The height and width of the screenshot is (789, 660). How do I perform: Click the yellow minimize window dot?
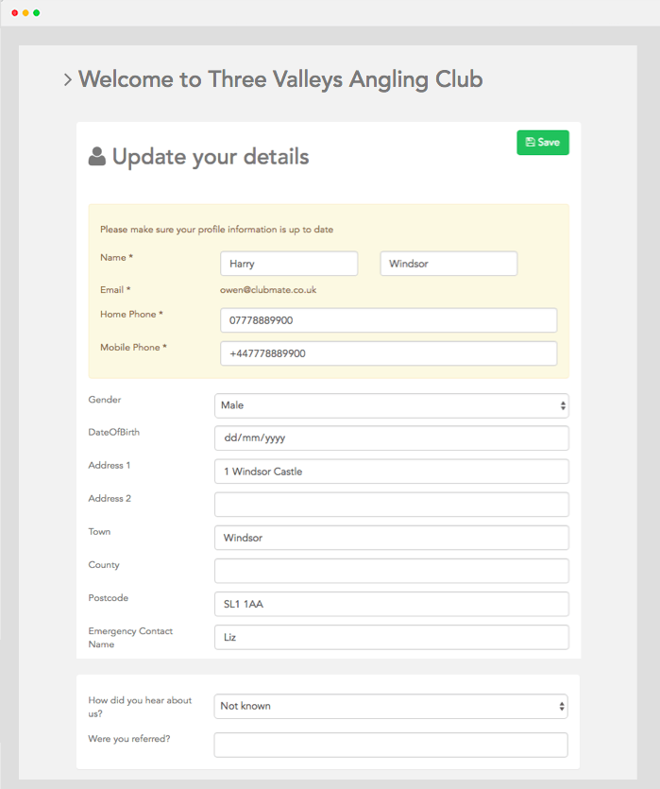[x=25, y=12]
